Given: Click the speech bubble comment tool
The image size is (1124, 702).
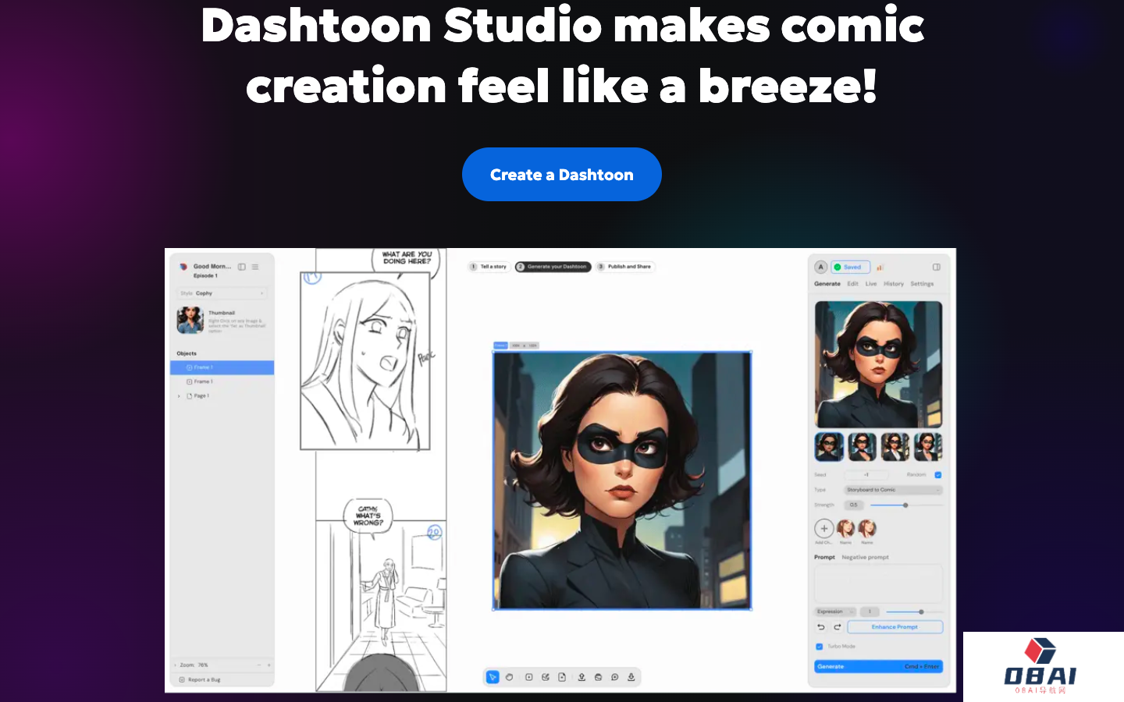Looking at the screenshot, I should point(614,677).
